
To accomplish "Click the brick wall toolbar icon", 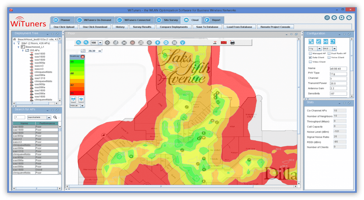I will (x=174, y=43).
